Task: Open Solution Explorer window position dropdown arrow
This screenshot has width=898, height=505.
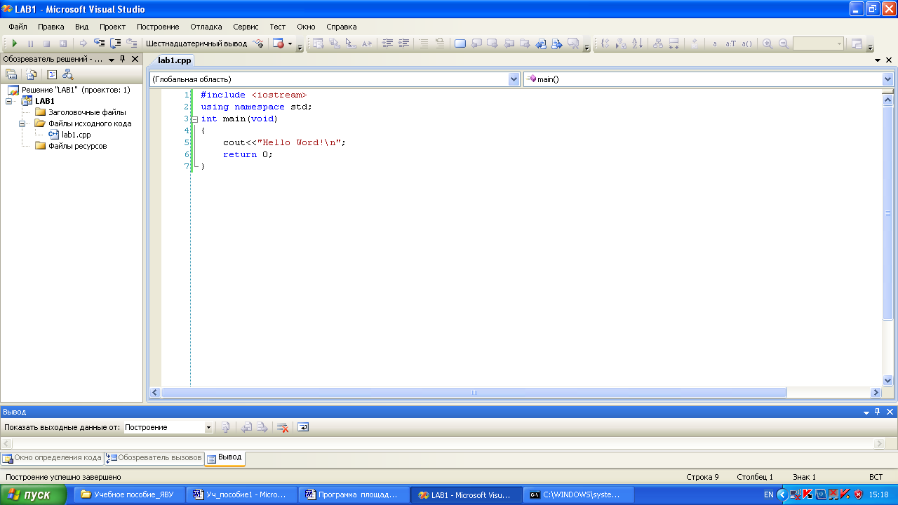Action: point(112,60)
